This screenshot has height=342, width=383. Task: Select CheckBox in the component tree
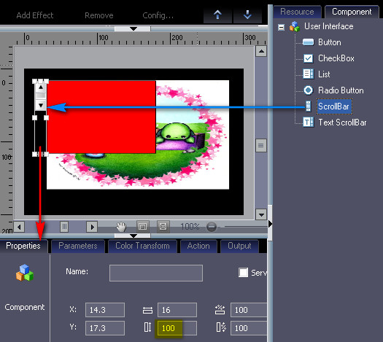(x=336, y=58)
